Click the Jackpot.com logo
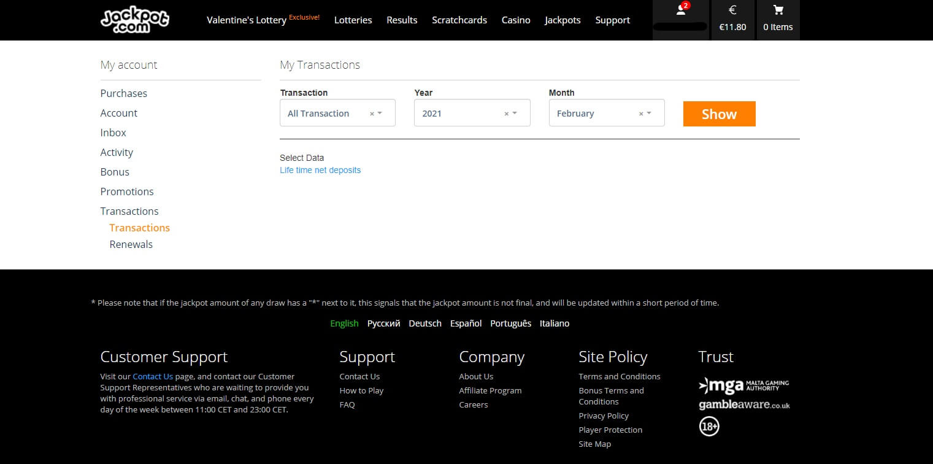The image size is (933, 464). pos(134,19)
